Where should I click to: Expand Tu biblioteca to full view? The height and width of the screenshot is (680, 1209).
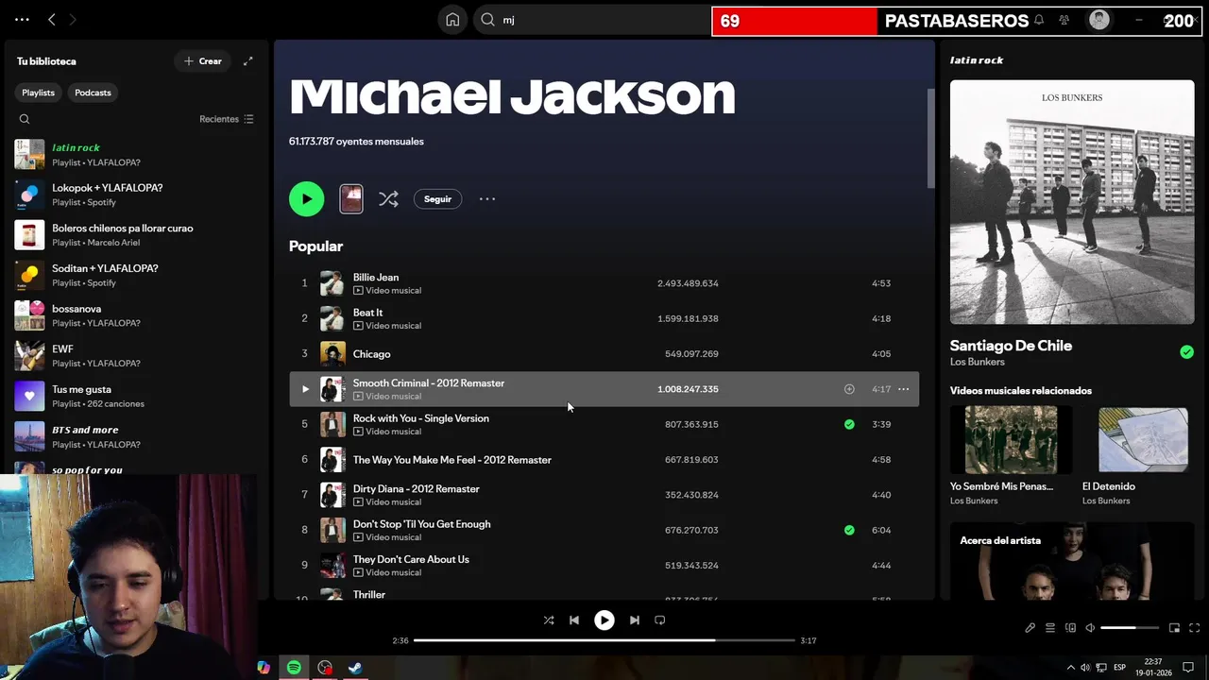(248, 61)
